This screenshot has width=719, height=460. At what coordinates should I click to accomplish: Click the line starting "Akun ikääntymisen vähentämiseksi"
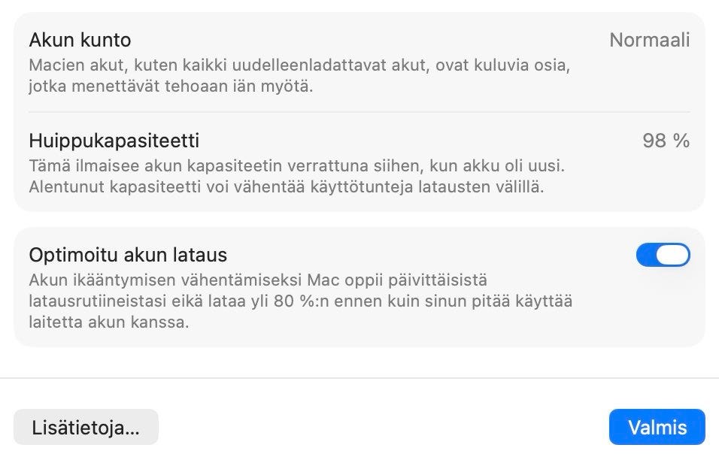click(x=258, y=280)
